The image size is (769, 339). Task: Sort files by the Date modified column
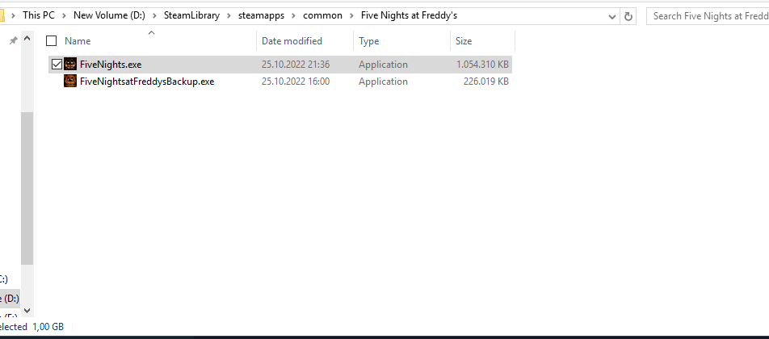292,41
